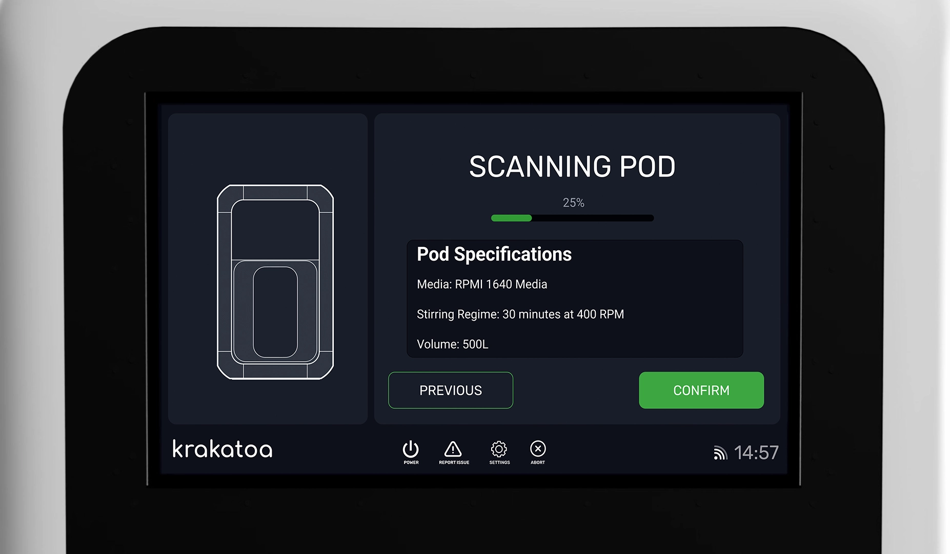Click the clock showing 14:57
950x554 pixels.
(x=757, y=452)
